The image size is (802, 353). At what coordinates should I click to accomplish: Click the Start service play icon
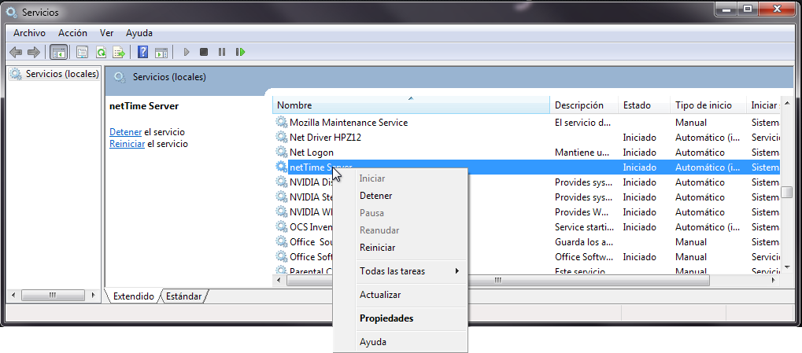pos(187,52)
